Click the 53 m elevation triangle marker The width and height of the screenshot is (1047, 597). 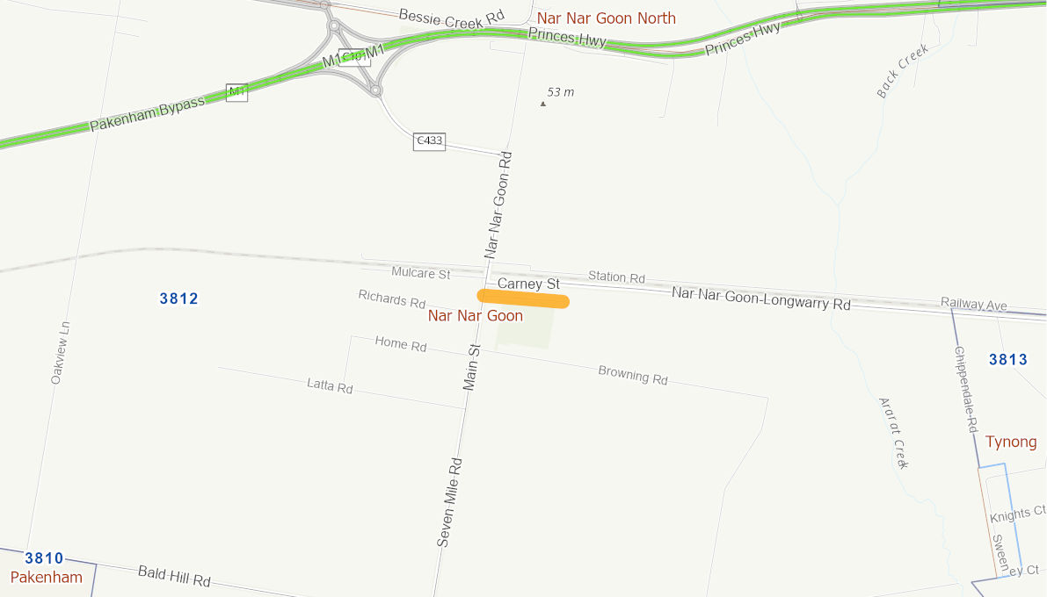543,104
